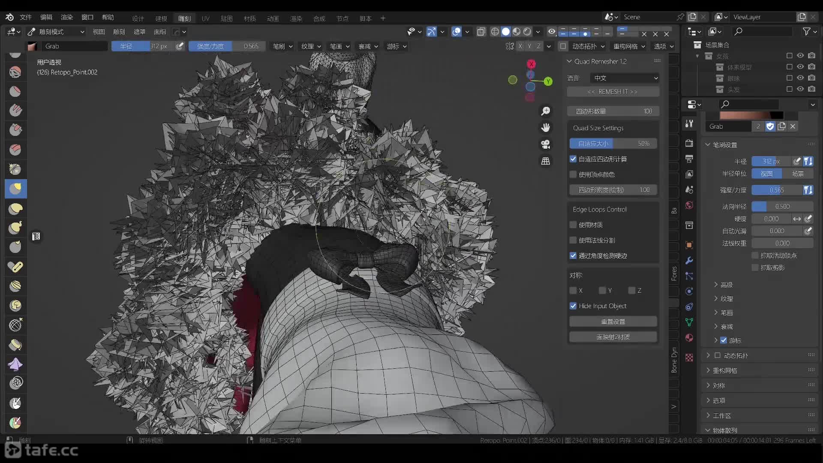The height and width of the screenshot is (463, 823).
Task: Switch perspective/orthographic grid icon
Action: point(546,161)
